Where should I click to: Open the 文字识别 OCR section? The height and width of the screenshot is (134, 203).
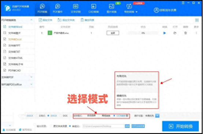point(75,8)
